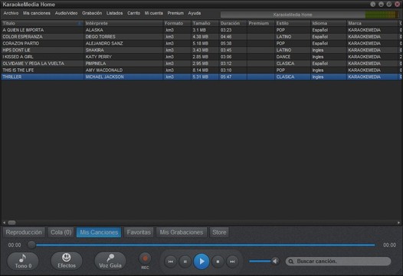Pause the current song
The image size is (403, 276).
[x=185, y=261]
